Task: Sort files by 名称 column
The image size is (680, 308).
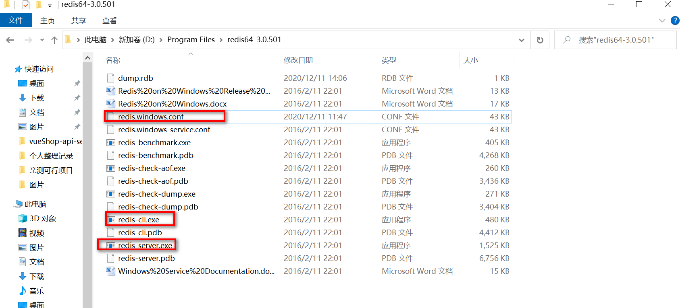Action: (113, 60)
